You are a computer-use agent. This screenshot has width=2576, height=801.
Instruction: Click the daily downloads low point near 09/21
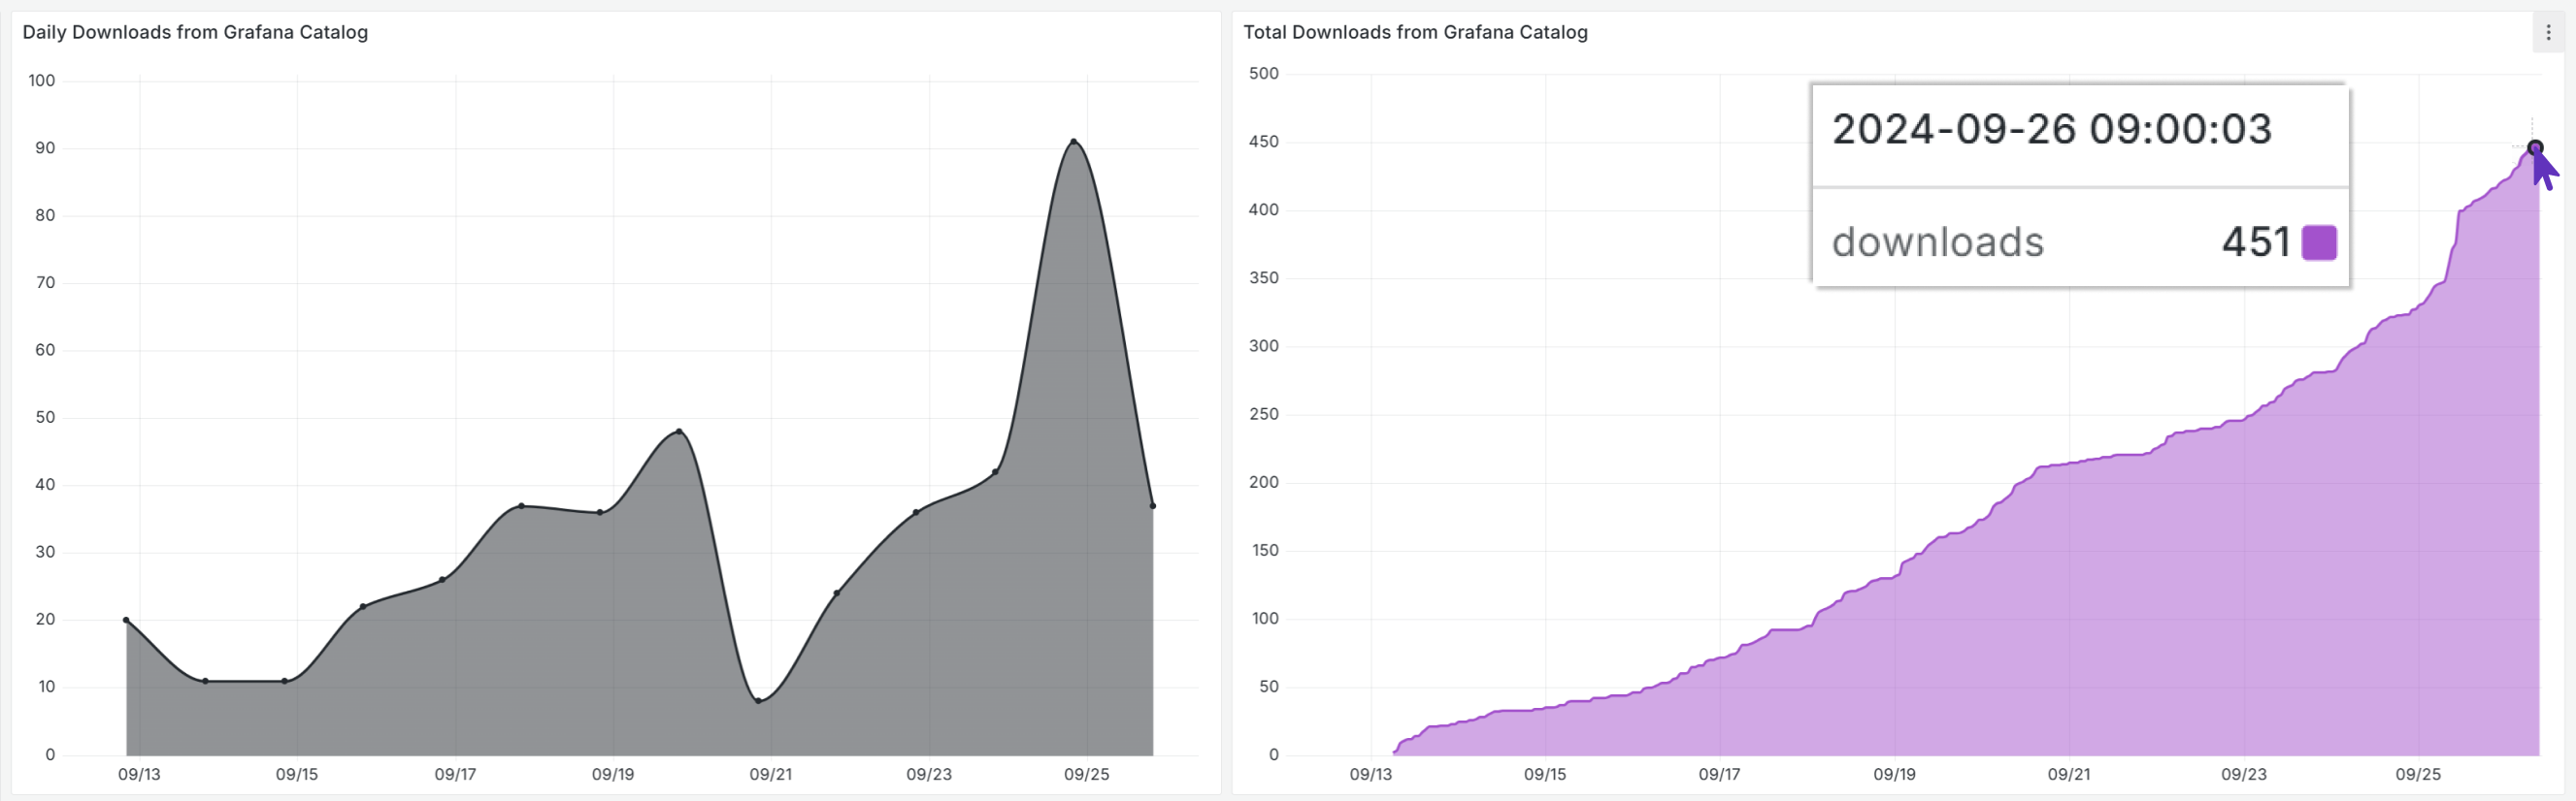758,701
